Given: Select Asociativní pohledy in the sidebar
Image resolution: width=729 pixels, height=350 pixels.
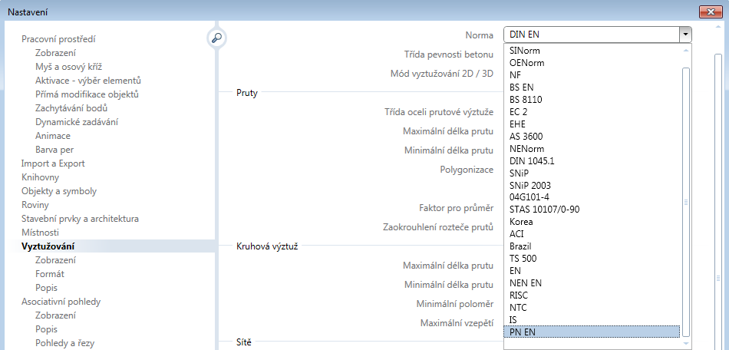Looking at the screenshot, I should click(x=61, y=302).
